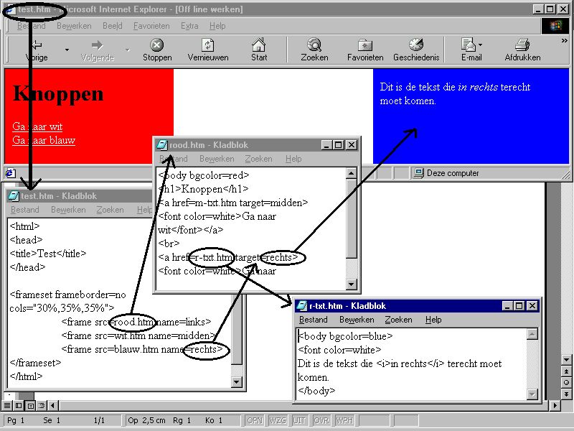Viewport: 574px width, 431px height.
Task: Open Help menu in Internet Explorer
Action: click(217, 26)
